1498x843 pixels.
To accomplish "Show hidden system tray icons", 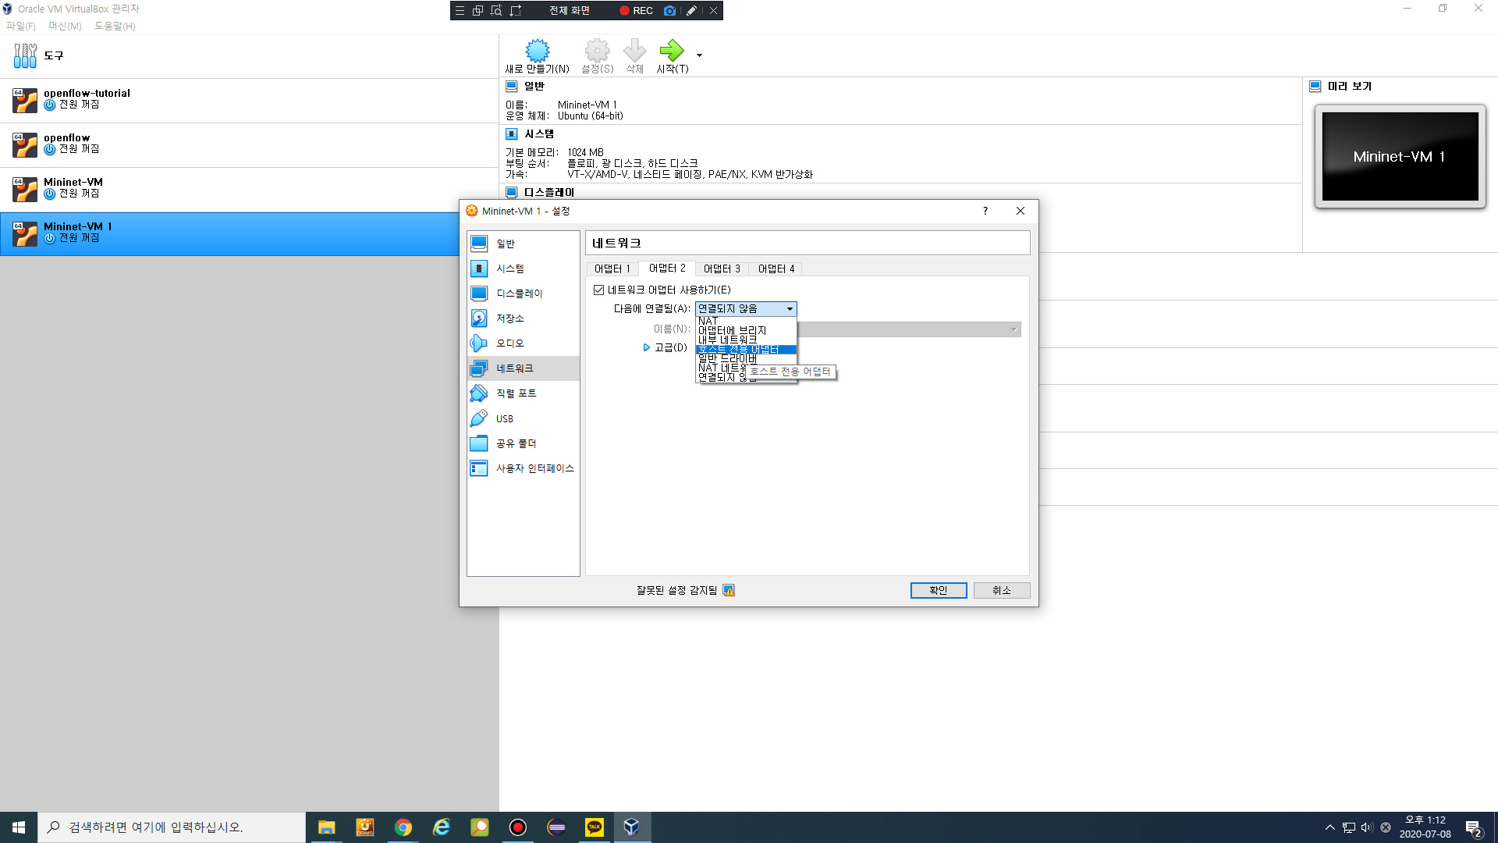I will click(x=1329, y=827).
